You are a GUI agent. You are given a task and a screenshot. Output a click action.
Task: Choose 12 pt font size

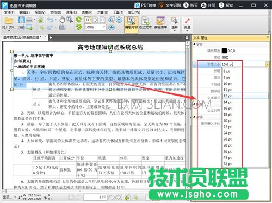point(245,96)
